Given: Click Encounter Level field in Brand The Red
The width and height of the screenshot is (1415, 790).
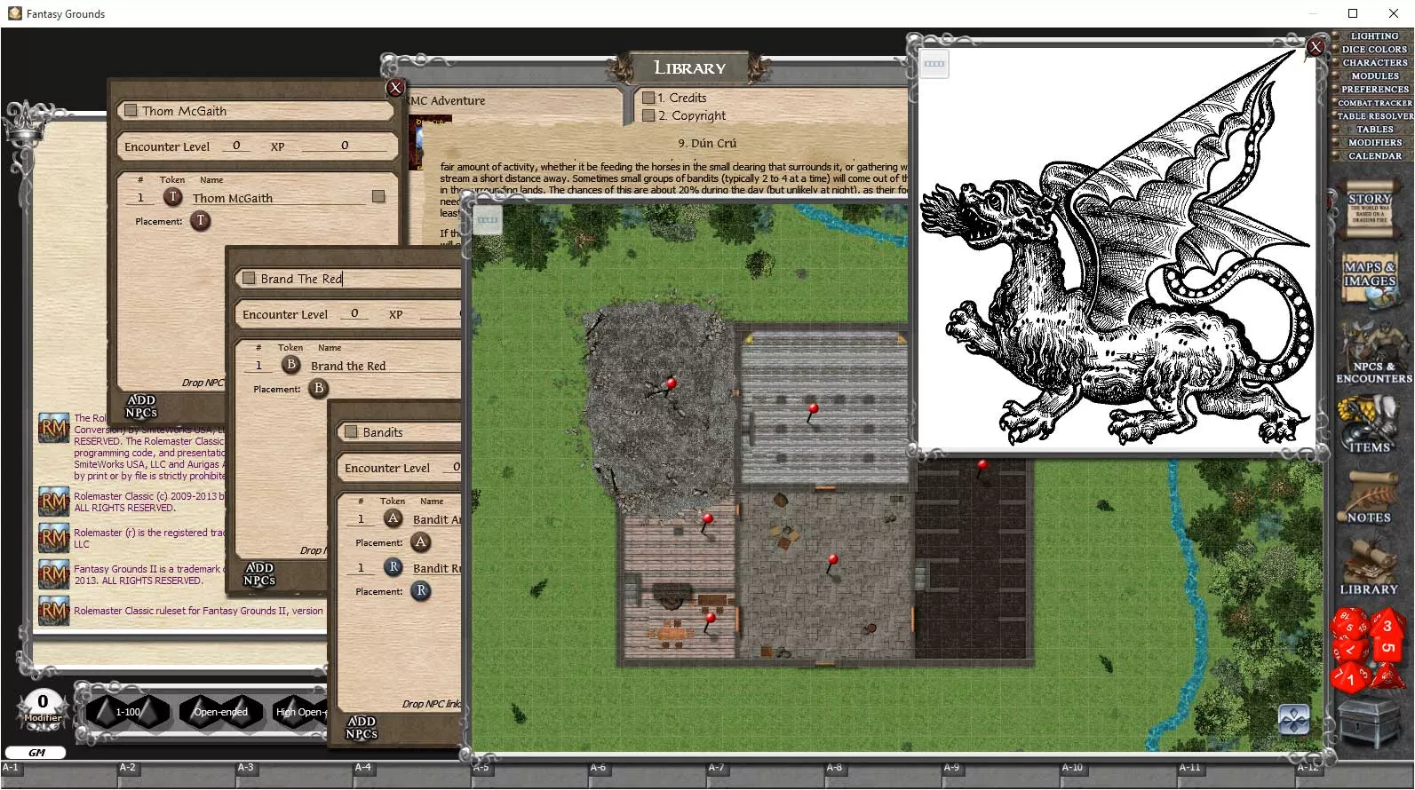Looking at the screenshot, I should coord(354,313).
